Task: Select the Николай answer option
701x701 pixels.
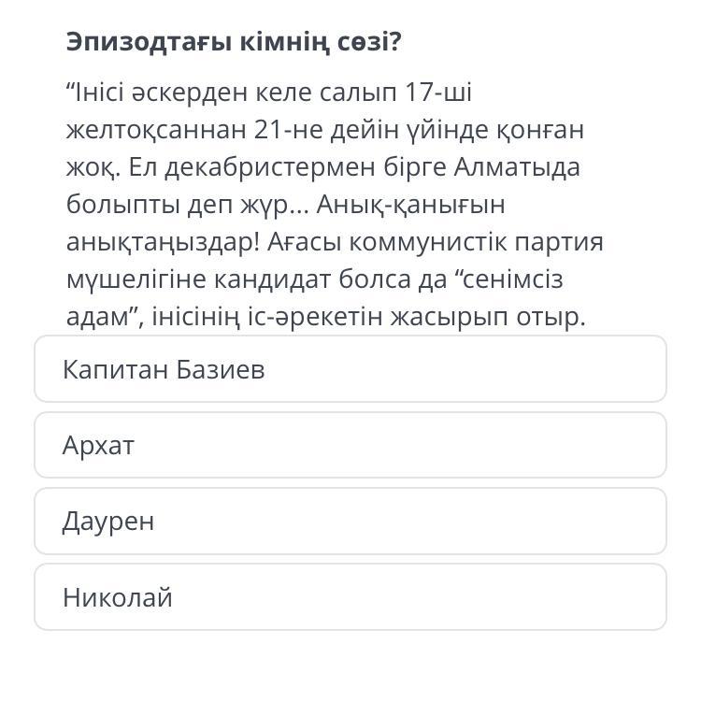Action: 350,597
